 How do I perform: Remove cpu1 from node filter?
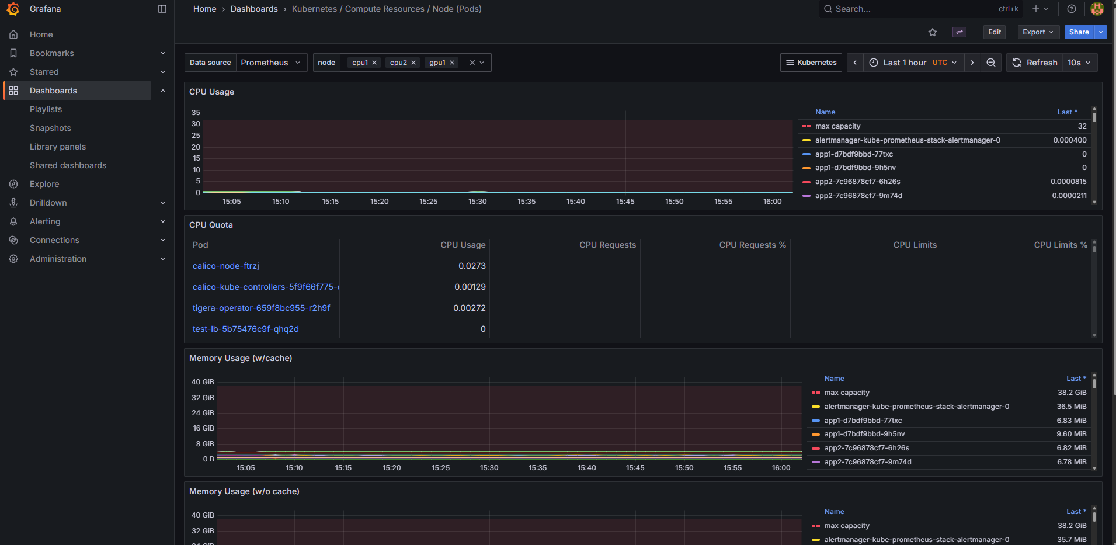point(374,63)
